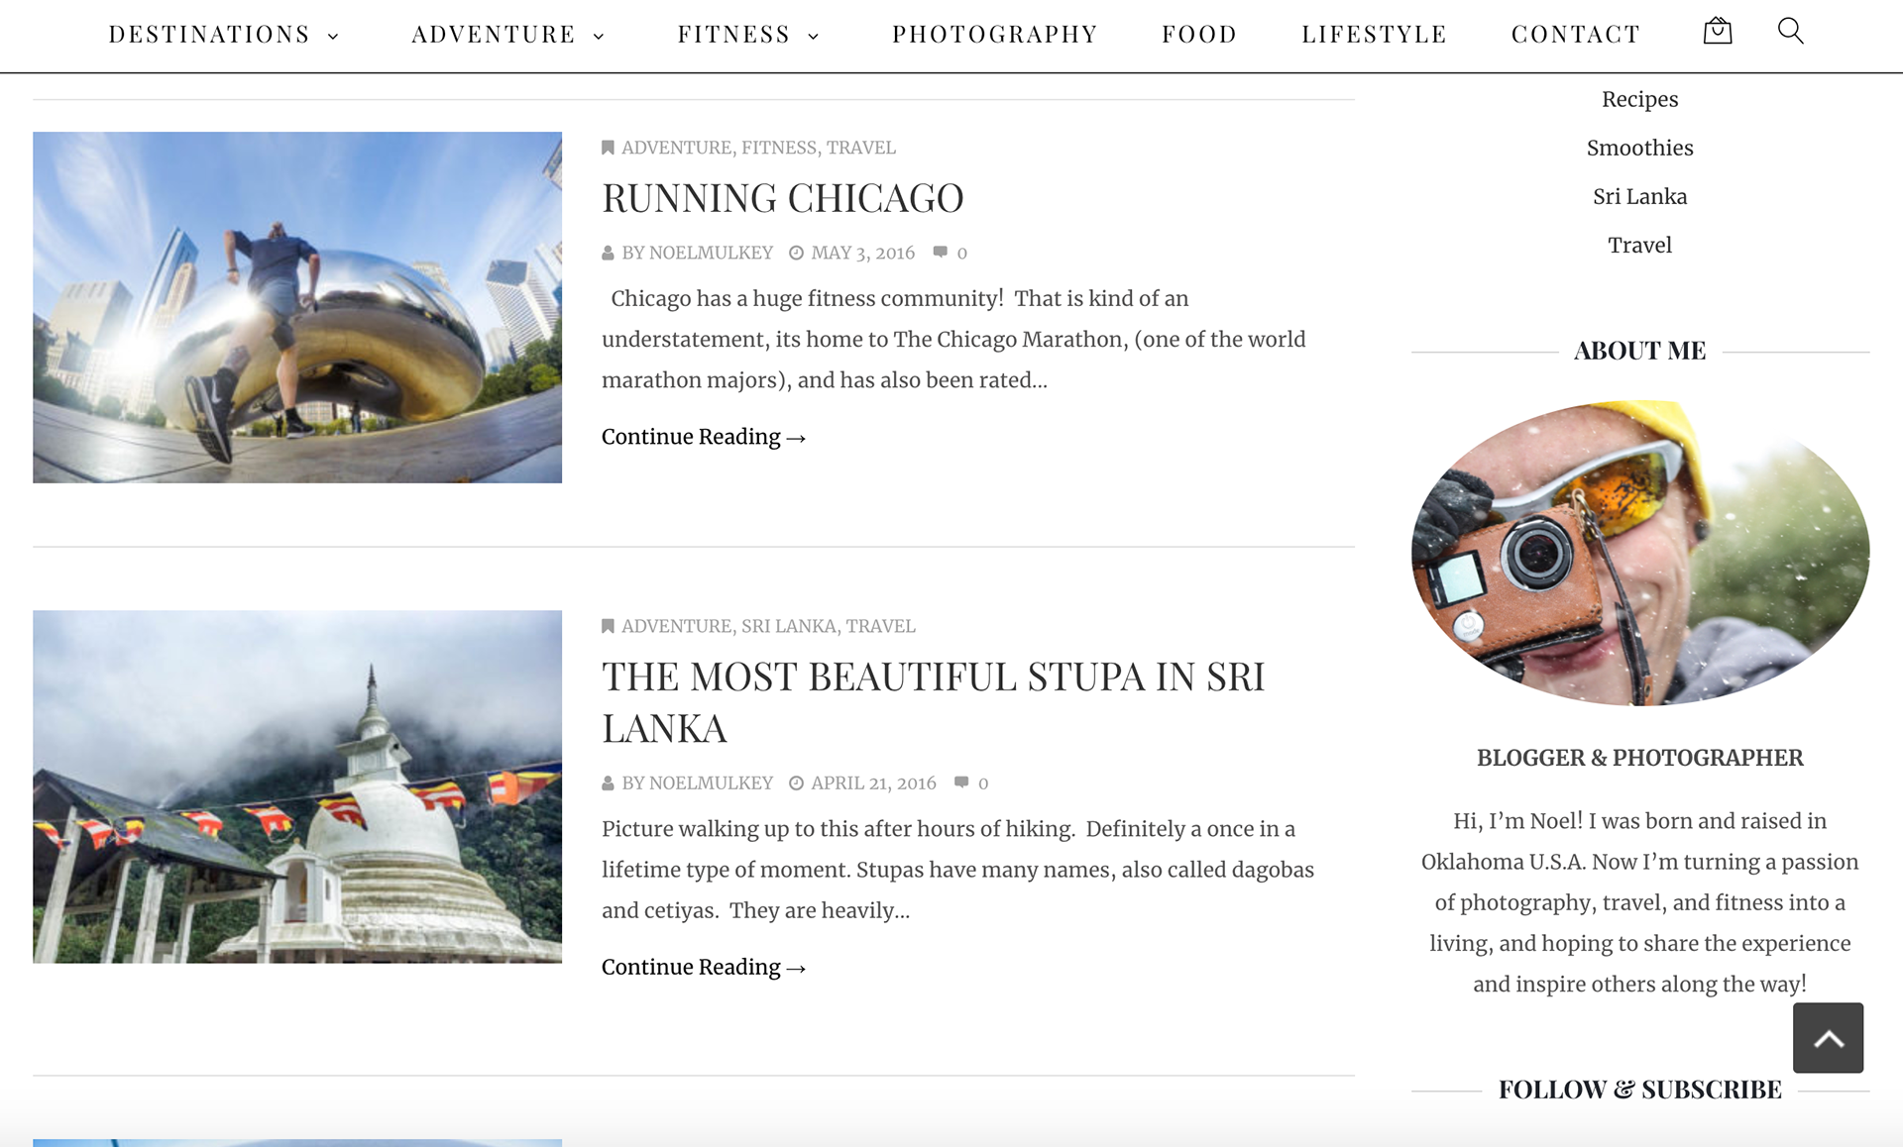
Task: Click FITNESS tag on Running Chicago post
Action: coord(779,148)
